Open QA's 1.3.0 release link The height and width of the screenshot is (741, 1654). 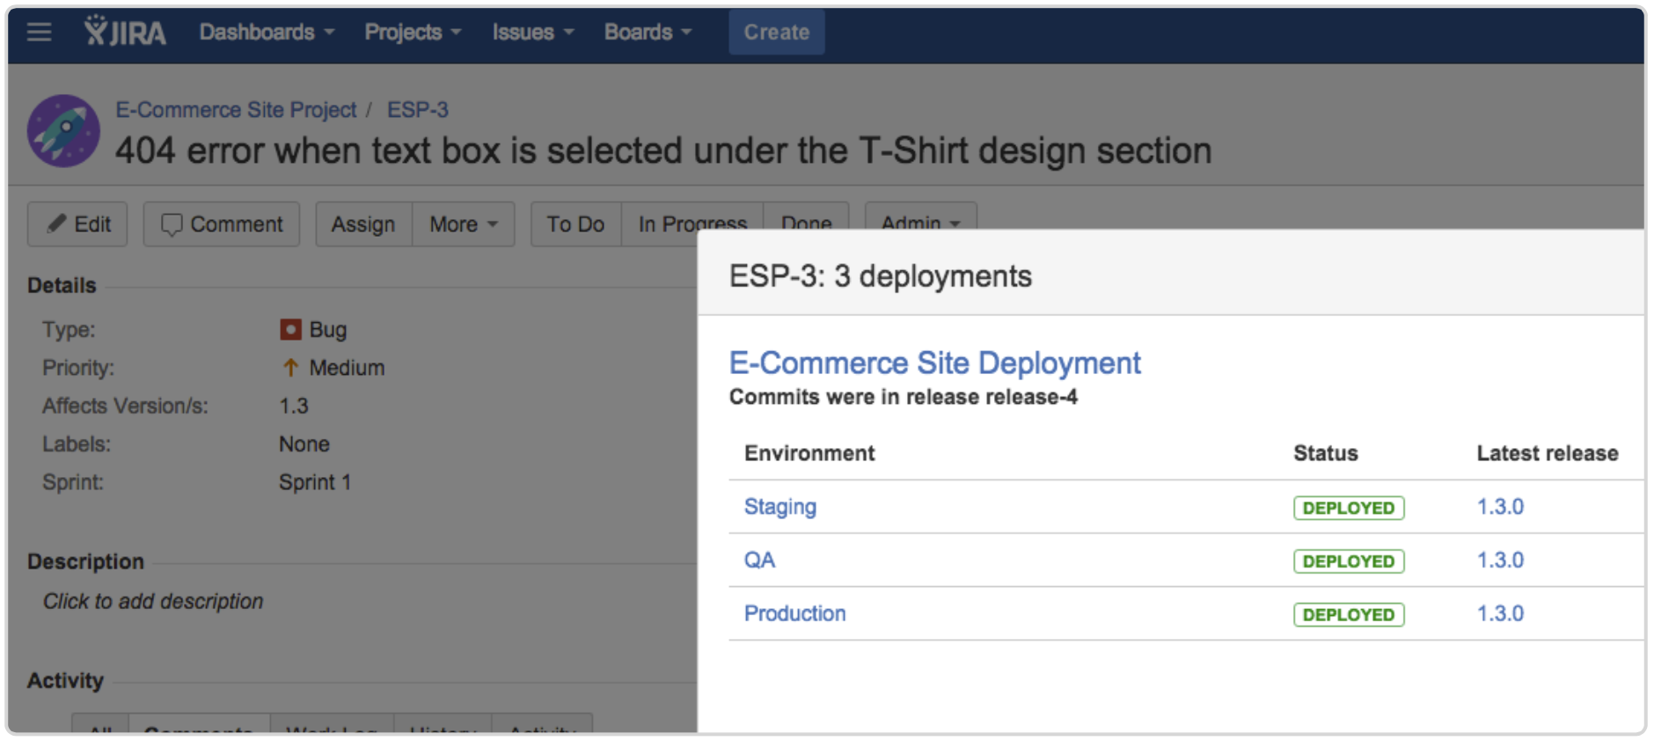point(1500,560)
